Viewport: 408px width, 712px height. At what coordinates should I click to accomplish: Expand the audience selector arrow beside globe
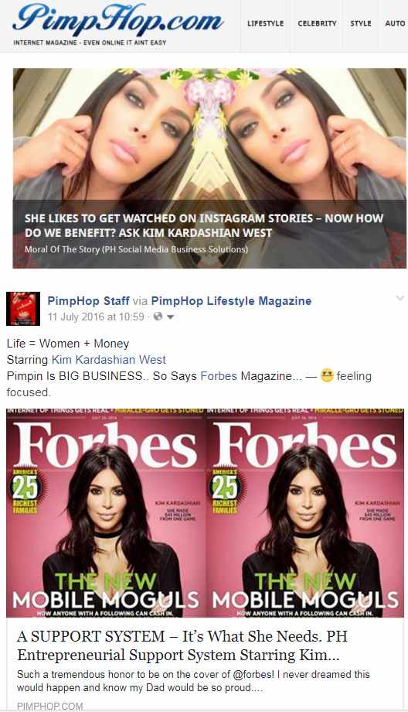point(171,317)
